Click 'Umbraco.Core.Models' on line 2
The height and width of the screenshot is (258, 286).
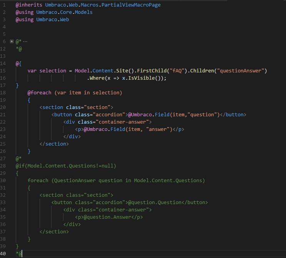pyautogui.click(x=64, y=12)
